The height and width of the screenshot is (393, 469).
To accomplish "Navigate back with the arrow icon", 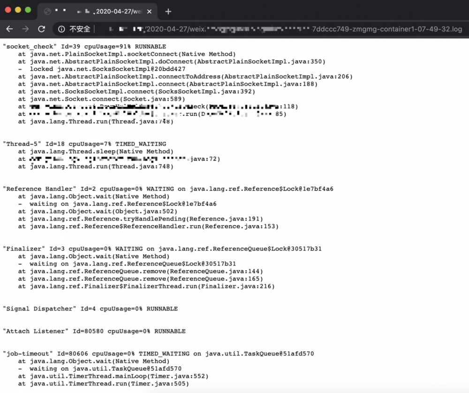I will click(x=9, y=29).
